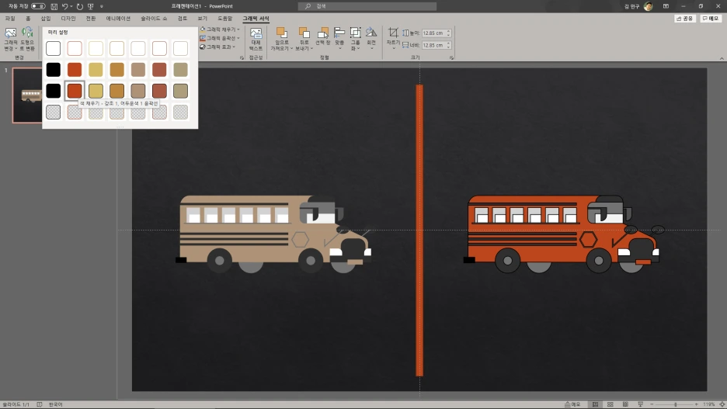Open the 회전 (Rotate) dropdown
727x409 pixels.
(x=371, y=38)
